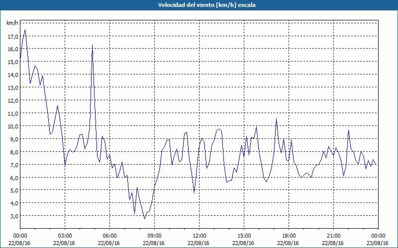Pick the '18:00' time axis label

pos(289,236)
